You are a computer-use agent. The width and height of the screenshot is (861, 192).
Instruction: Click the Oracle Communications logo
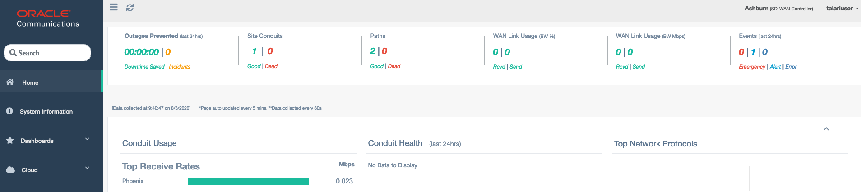coord(48,18)
